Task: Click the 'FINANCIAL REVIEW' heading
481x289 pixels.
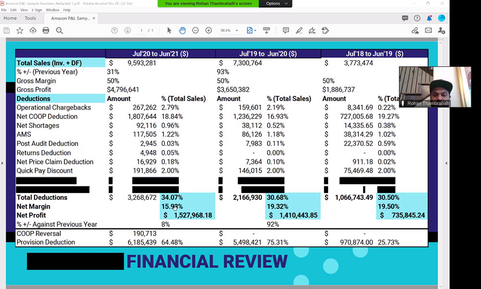Action: (207, 262)
